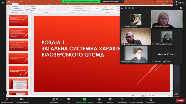Switch to the Вставка ribbon tab
The width and height of the screenshot is (186, 104).
[x=22, y=4]
